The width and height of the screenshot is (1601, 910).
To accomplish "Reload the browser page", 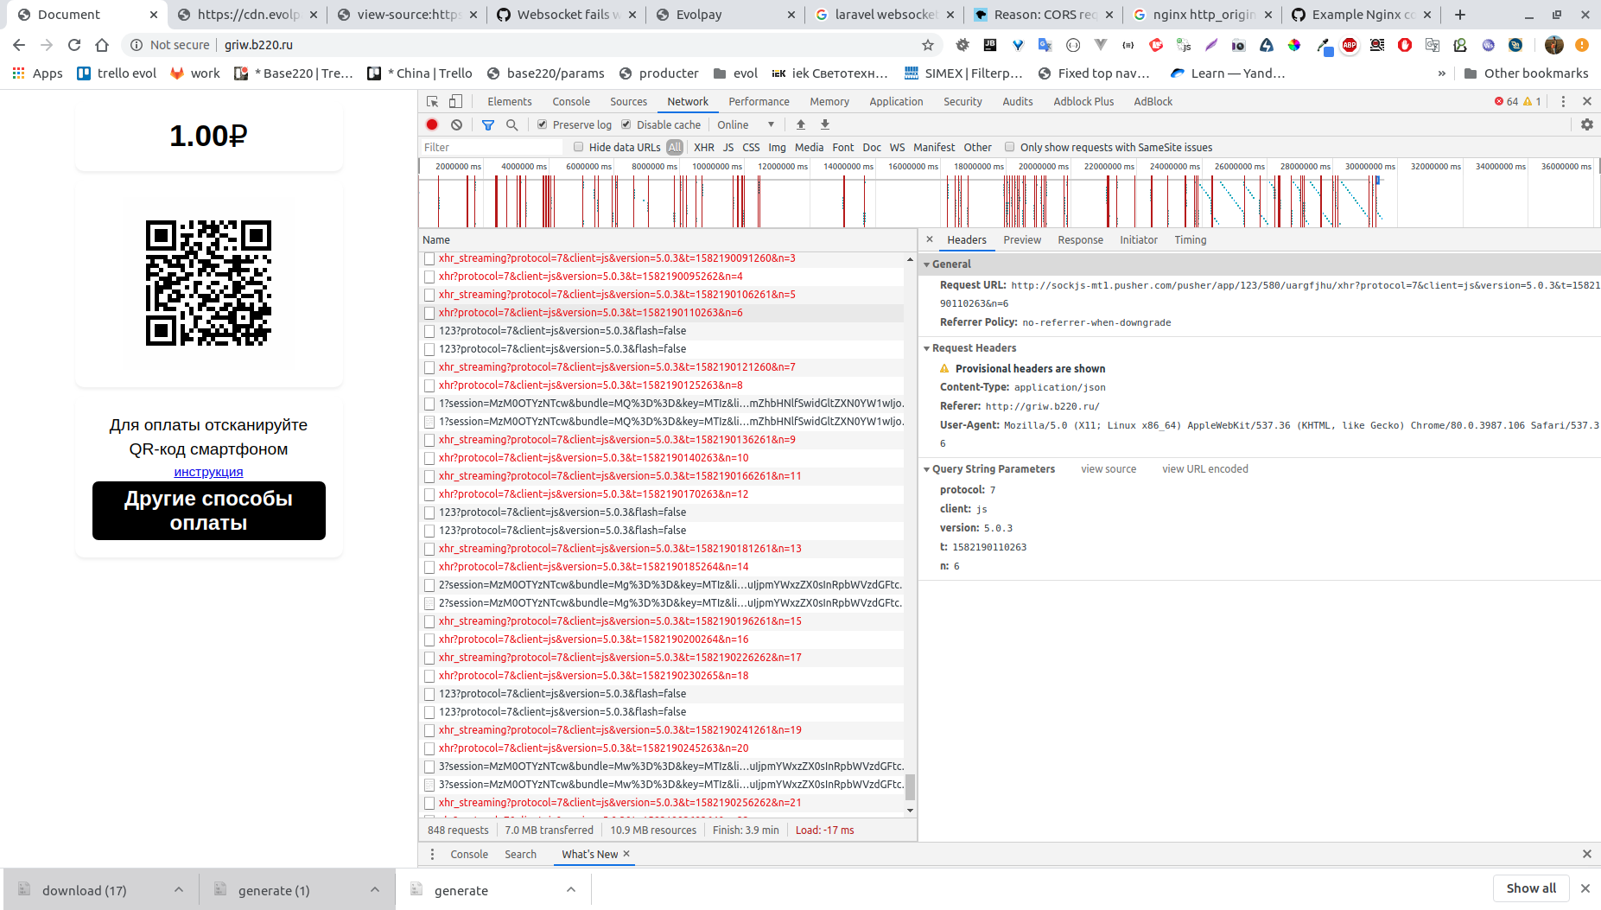I will [74, 45].
